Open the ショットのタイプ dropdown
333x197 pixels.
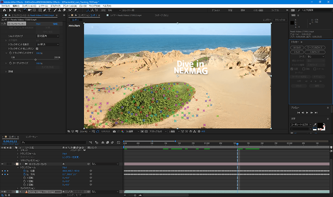click(x=47, y=36)
